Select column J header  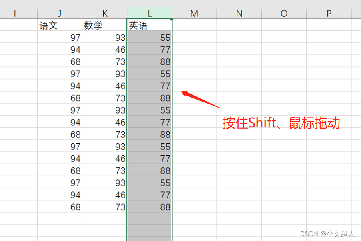click(x=60, y=13)
